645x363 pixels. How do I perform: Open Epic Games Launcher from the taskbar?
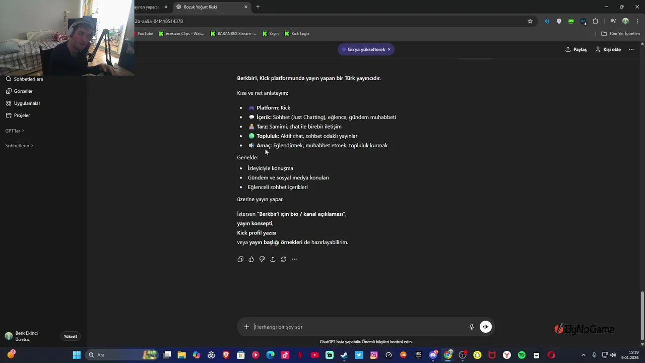click(418, 355)
